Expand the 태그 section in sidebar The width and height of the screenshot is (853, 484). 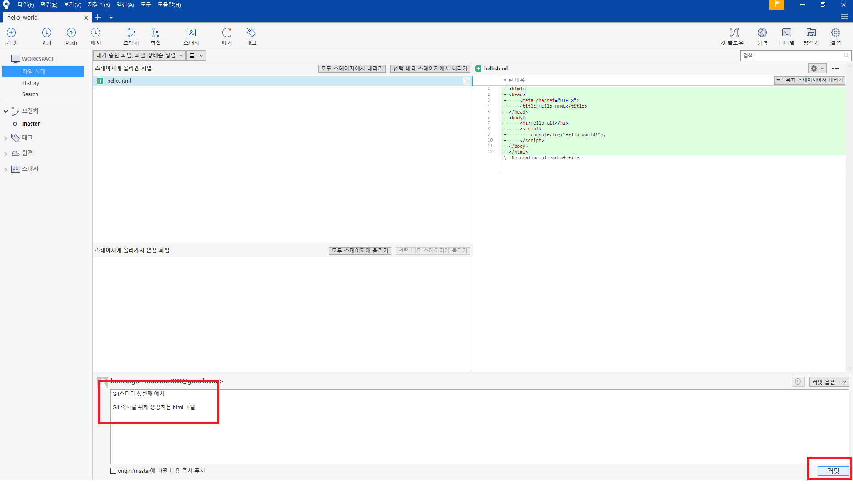tap(6, 138)
